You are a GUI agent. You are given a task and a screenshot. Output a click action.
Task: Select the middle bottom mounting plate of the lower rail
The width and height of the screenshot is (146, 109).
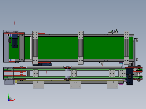point(76,84)
